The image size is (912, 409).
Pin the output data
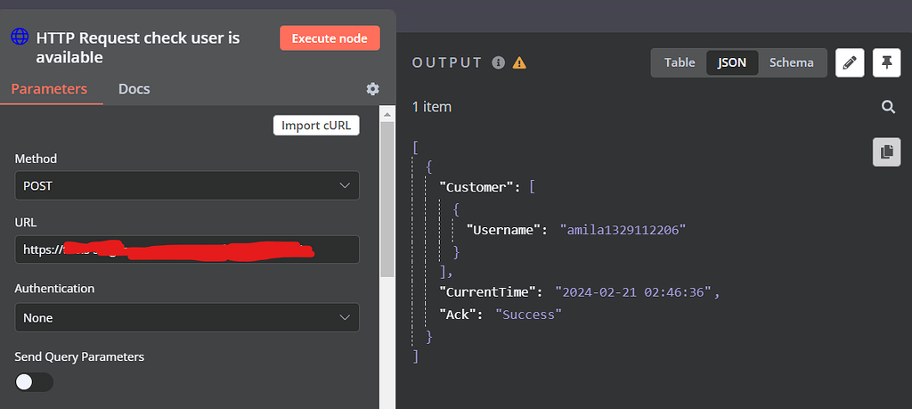tap(886, 62)
